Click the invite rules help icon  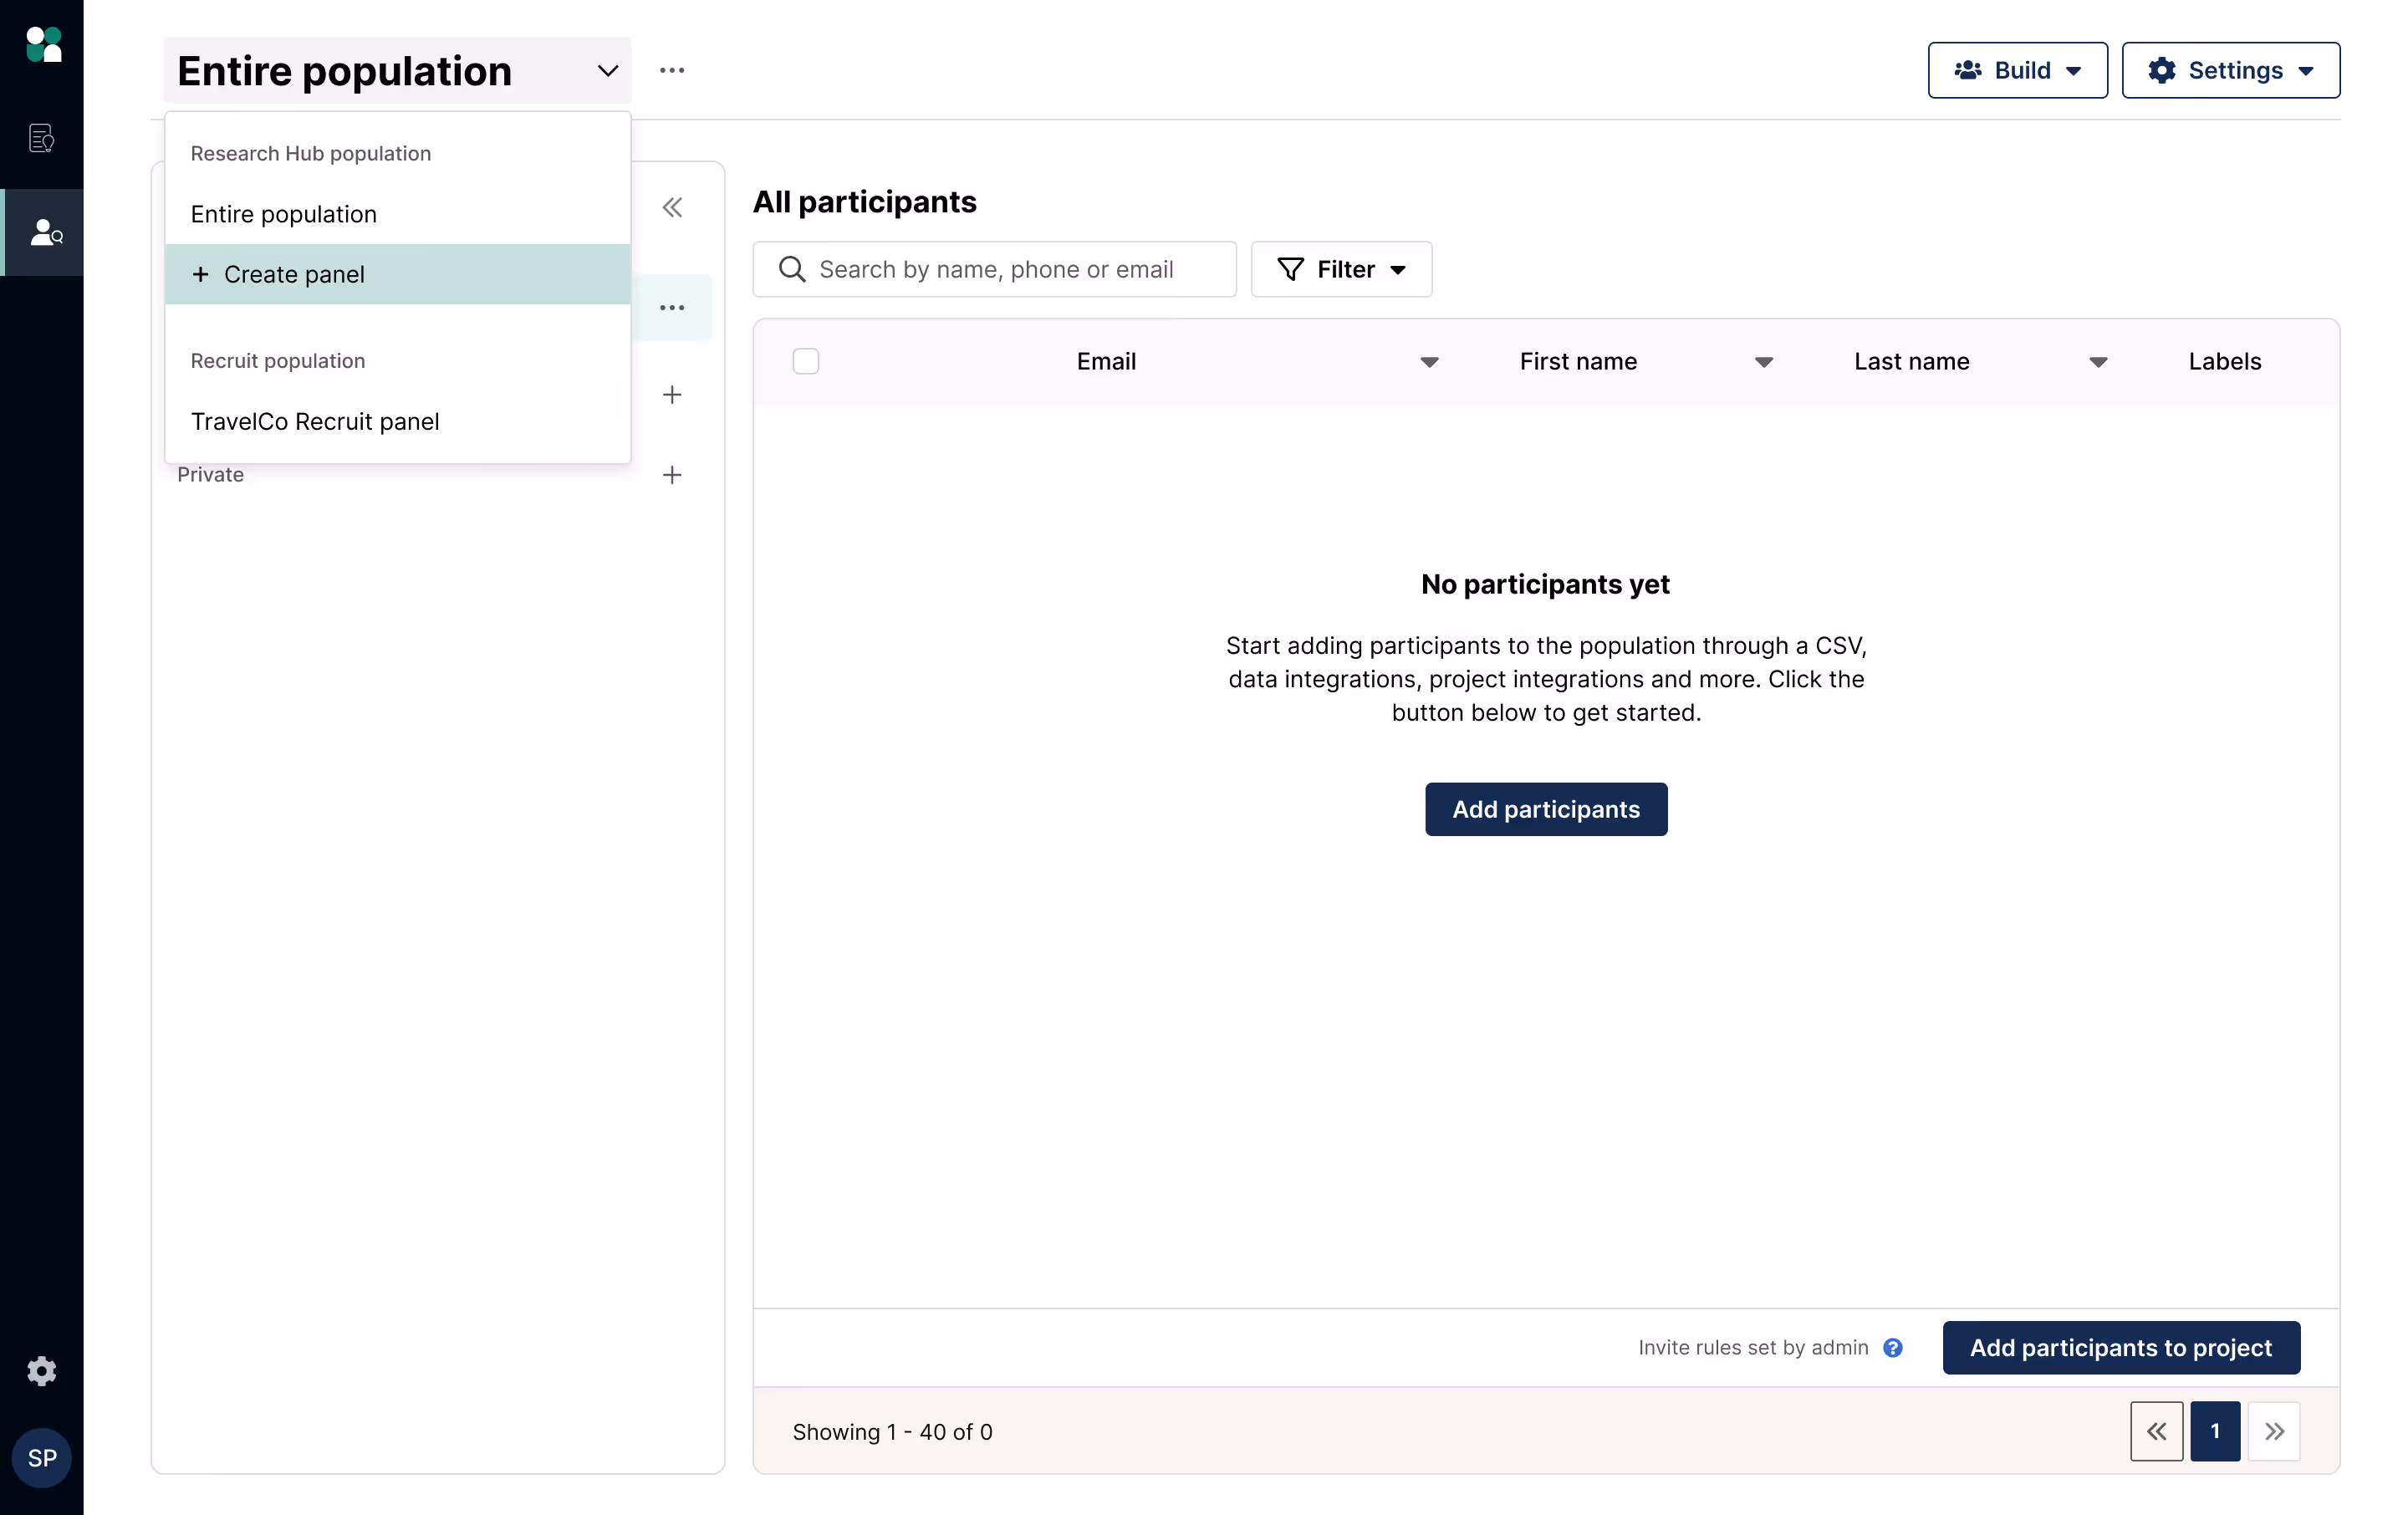(x=1892, y=1347)
